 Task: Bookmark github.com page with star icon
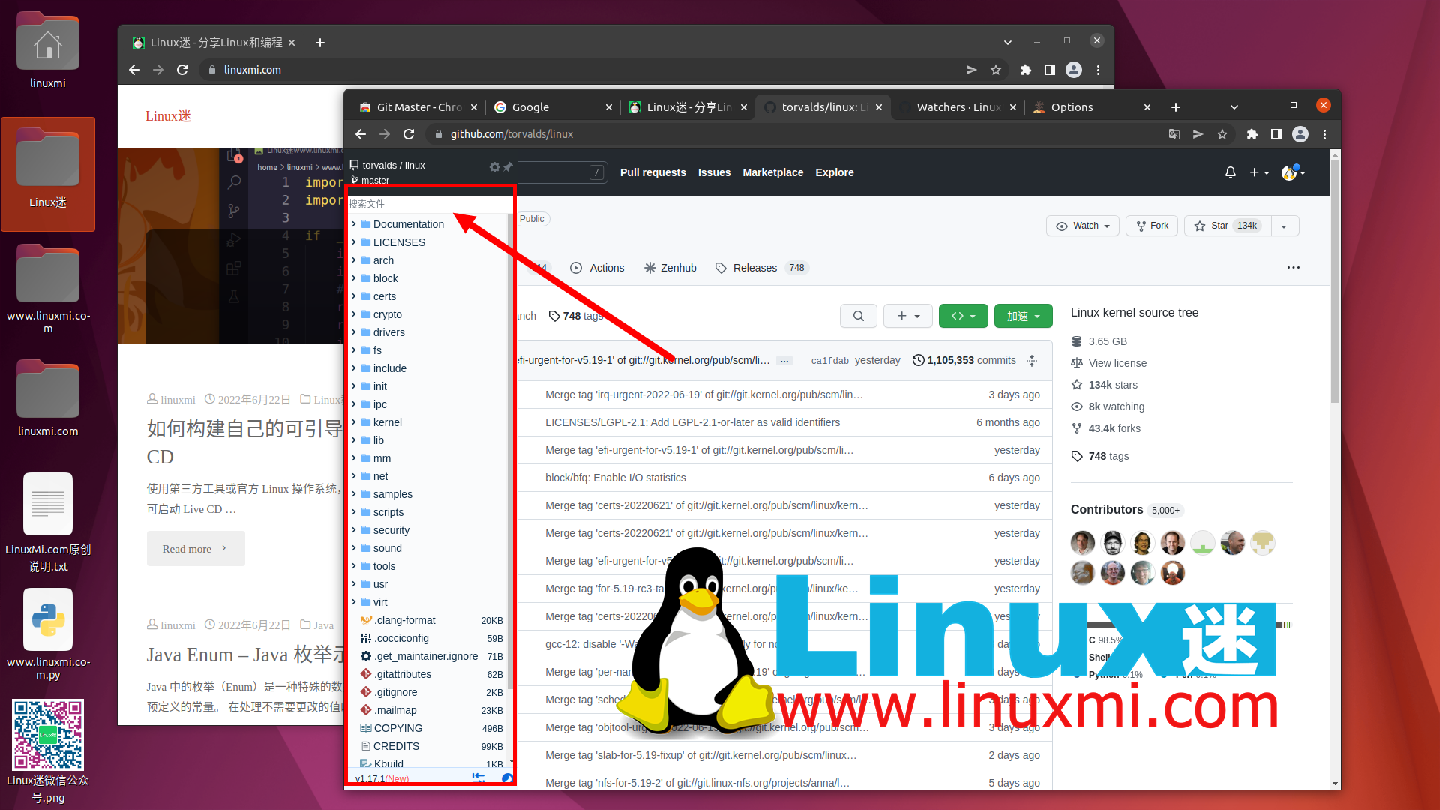coord(1222,134)
